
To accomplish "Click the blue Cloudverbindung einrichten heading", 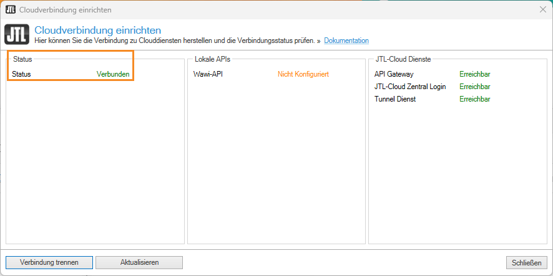I will pyautogui.click(x=98, y=30).
